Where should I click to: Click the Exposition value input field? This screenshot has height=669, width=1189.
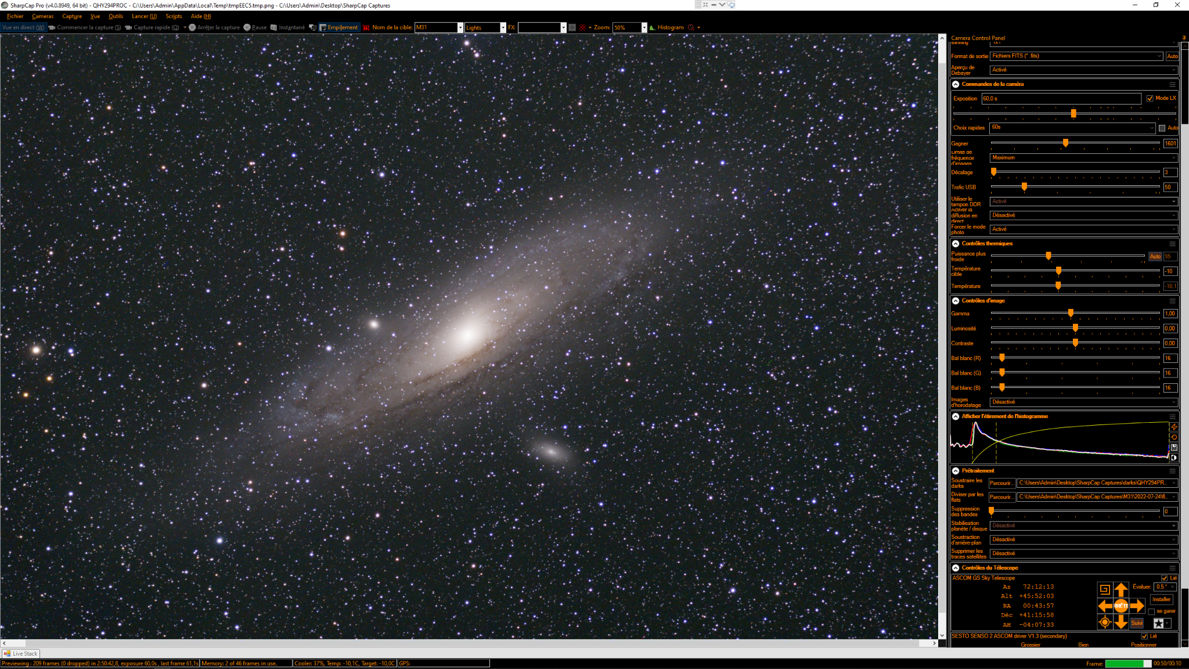pos(1061,99)
